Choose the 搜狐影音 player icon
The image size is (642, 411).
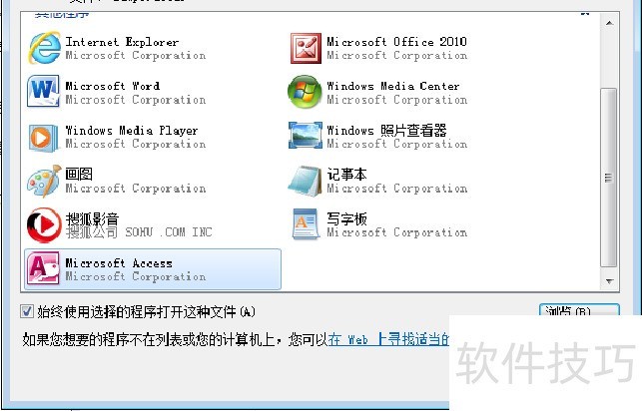44,224
